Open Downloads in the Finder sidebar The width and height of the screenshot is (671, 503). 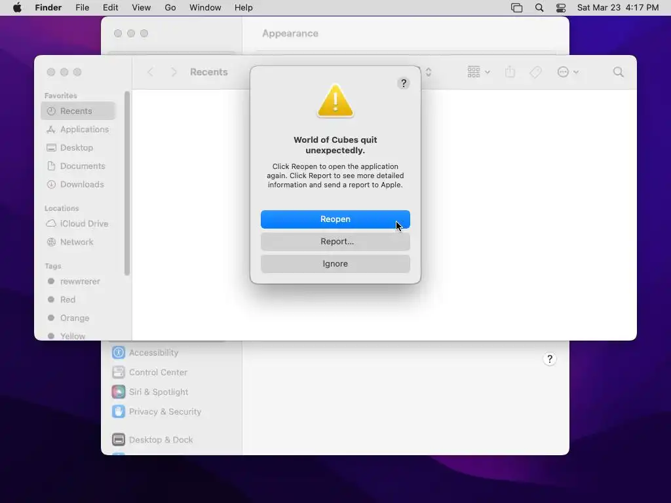click(x=79, y=184)
